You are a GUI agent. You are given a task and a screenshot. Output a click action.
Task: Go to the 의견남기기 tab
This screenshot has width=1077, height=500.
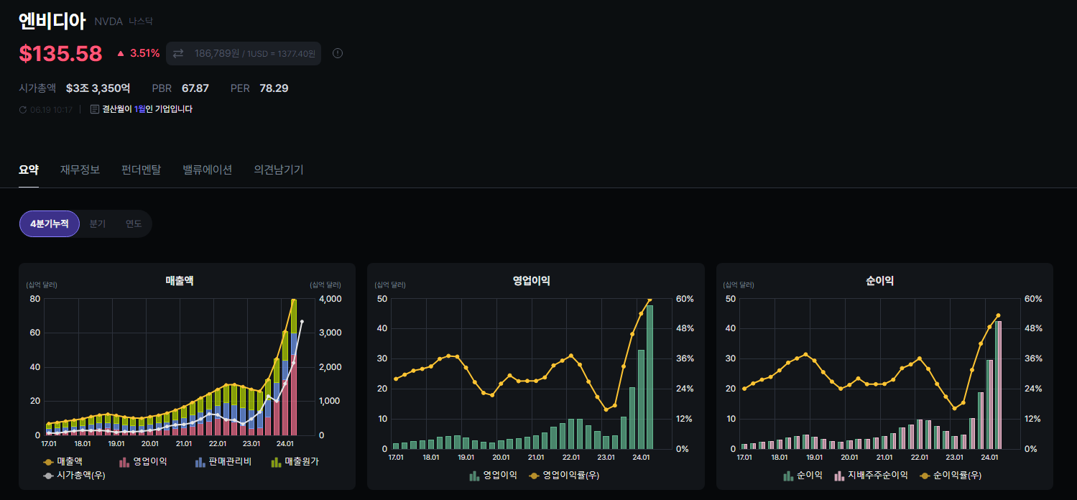[279, 170]
